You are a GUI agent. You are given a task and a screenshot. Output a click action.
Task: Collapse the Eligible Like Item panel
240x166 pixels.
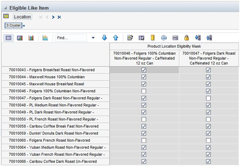click(x=5, y=8)
